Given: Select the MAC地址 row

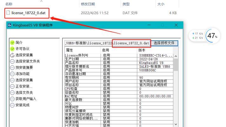Looking at the screenshot, I should click(x=119, y=96).
